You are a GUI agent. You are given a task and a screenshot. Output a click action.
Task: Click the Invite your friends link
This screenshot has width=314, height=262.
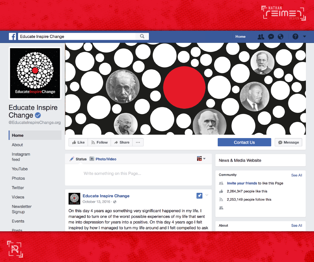pyautogui.click(x=242, y=183)
